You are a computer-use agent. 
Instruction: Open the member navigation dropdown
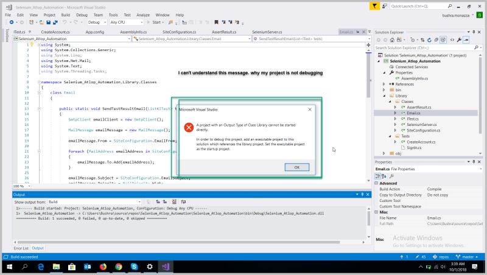[312, 39]
